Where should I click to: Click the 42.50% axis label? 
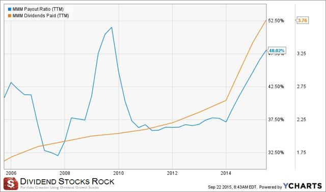click(276, 87)
